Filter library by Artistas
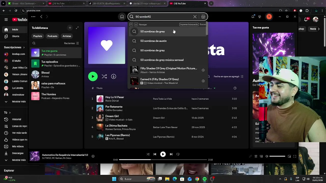The width and height of the screenshot is (326, 183). pyautogui.click(x=67, y=36)
